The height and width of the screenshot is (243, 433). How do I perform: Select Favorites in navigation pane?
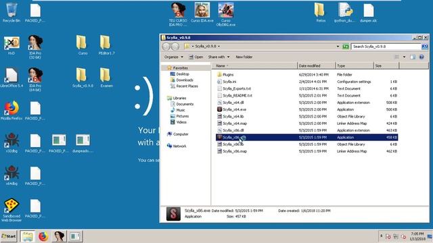[x=181, y=67]
